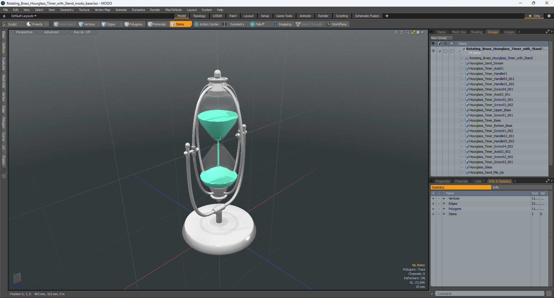This screenshot has height=298, width=554.
Task: Open the Vertex Map menu
Action: coord(102,10)
